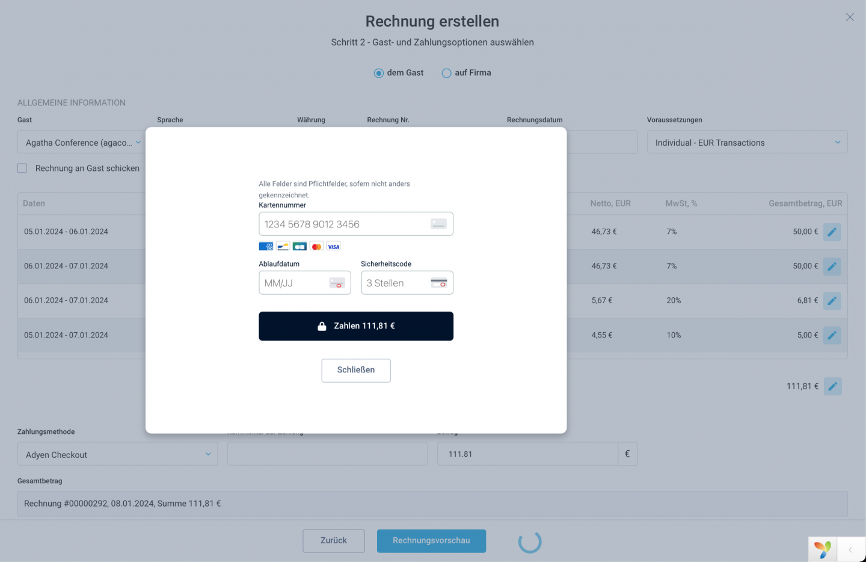Click the MwSt, % column header
This screenshot has height=562, width=866.
click(681, 203)
